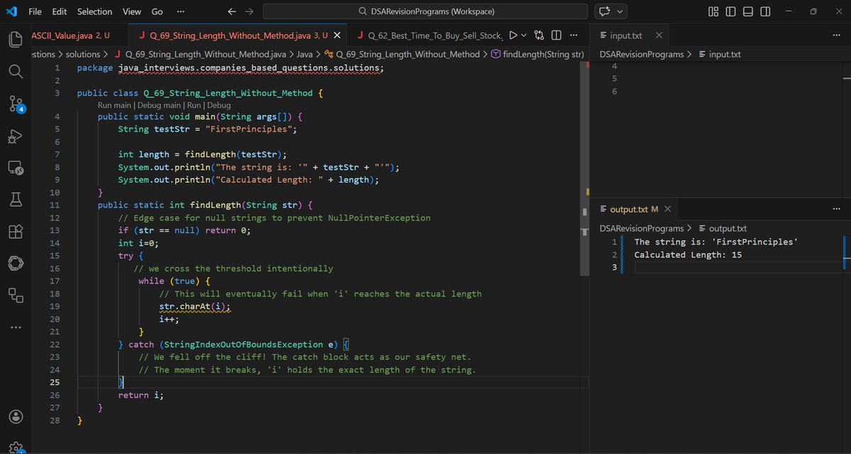Open more actions for output.txt editor group
Viewport: 851px width, 454px height.
pos(836,209)
